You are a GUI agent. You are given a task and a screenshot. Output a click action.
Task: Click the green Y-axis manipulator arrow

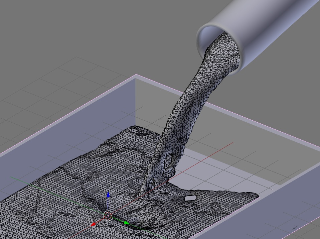pos(126,223)
